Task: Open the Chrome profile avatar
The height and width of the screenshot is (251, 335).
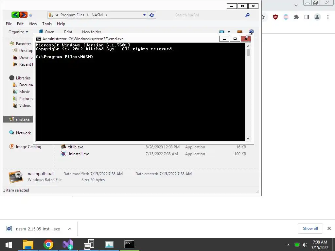Action: click(317, 17)
